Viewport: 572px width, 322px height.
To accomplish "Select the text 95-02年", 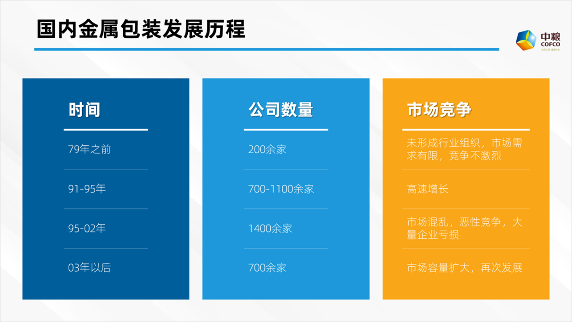I will (x=87, y=228).
